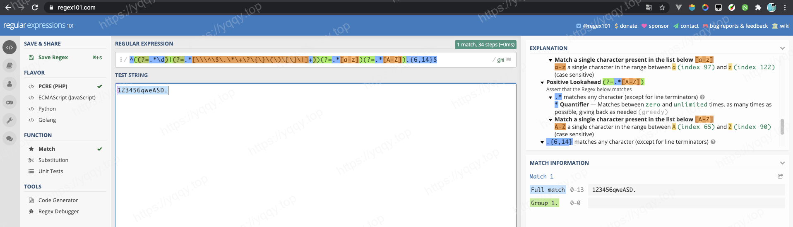The image size is (793, 227).
Task: Collapse the Positive Lookahead tree node
Action: [x=542, y=82]
